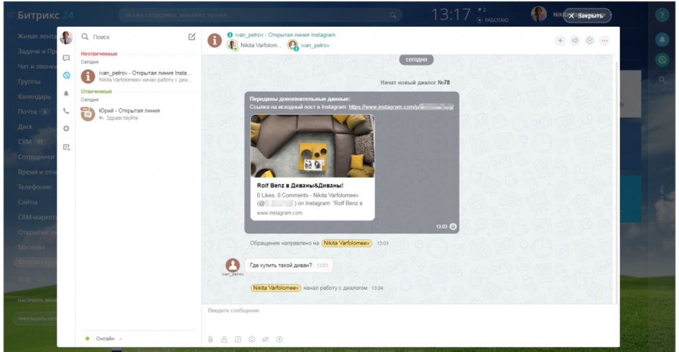Click the person icon below message box
This screenshot has width=679, height=352.
[x=224, y=339]
